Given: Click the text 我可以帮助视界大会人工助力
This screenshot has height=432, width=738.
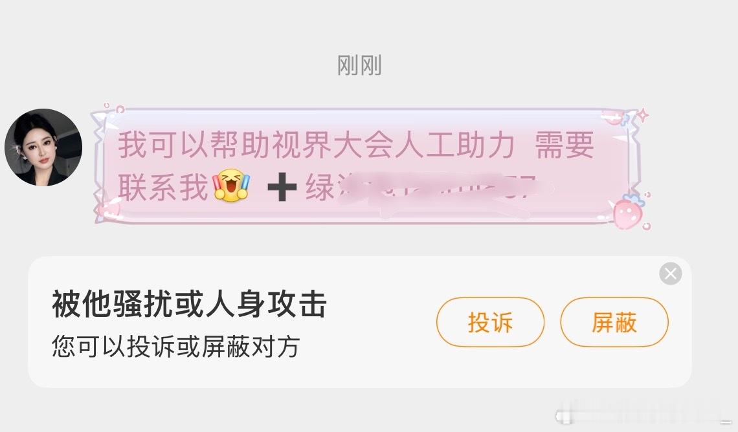Looking at the screenshot, I should 316,145.
